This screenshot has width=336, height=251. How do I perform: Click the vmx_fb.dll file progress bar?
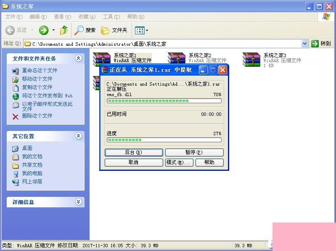tap(164, 101)
